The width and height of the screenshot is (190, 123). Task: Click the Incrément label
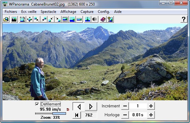[x=111, y=106]
